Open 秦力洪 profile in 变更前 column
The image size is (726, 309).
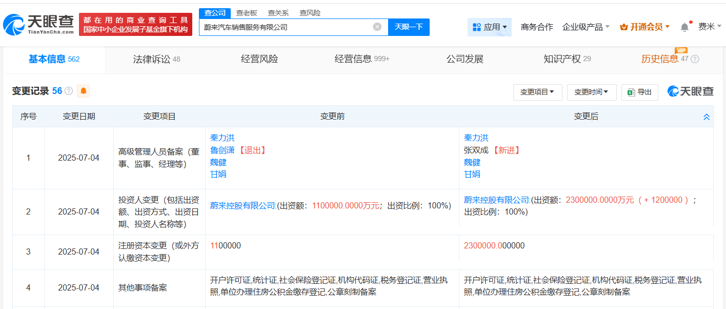223,138
